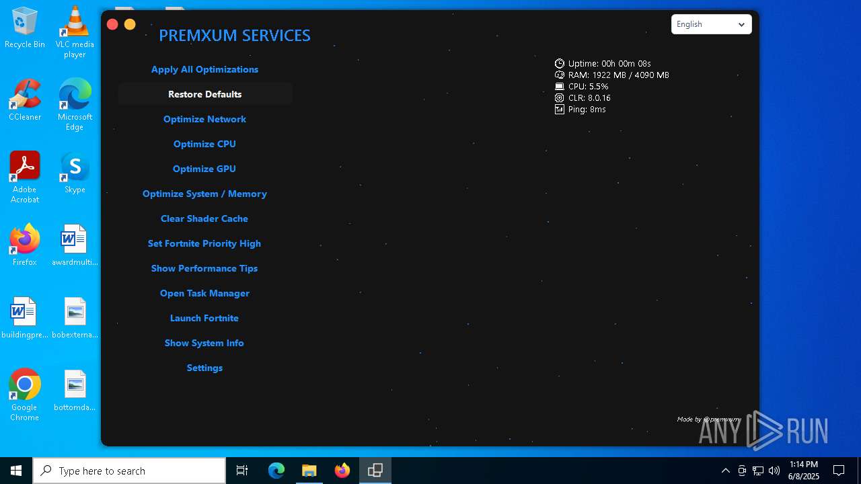861x484 pixels.
Task: Click Set Fortnite Priority High
Action: tap(204, 243)
